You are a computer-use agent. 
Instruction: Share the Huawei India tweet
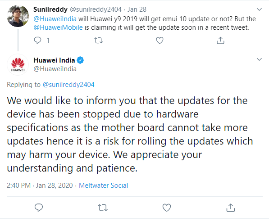231,208
